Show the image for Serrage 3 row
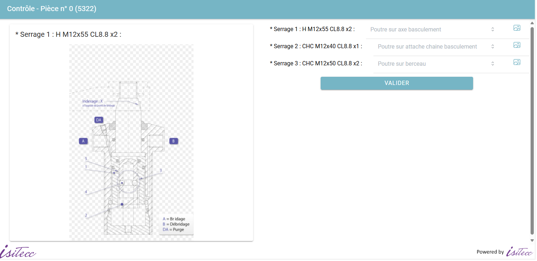Screen dimensions: 537x261 click(517, 62)
